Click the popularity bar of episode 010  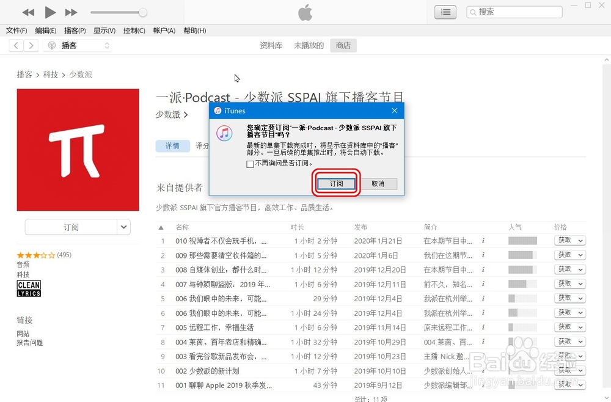pos(522,241)
